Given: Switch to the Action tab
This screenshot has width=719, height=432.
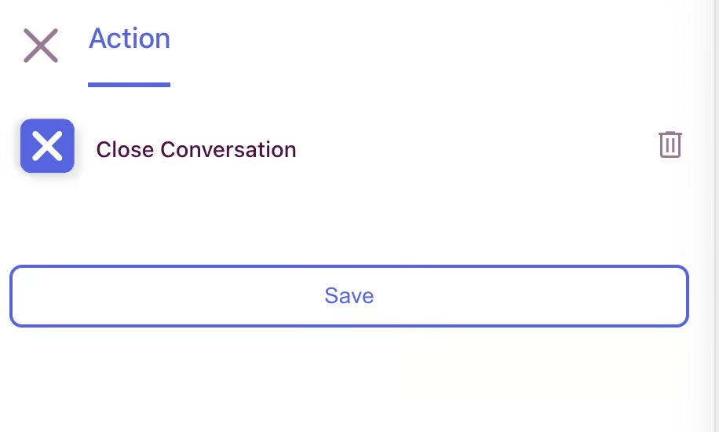Looking at the screenshot, I should 130,38.
